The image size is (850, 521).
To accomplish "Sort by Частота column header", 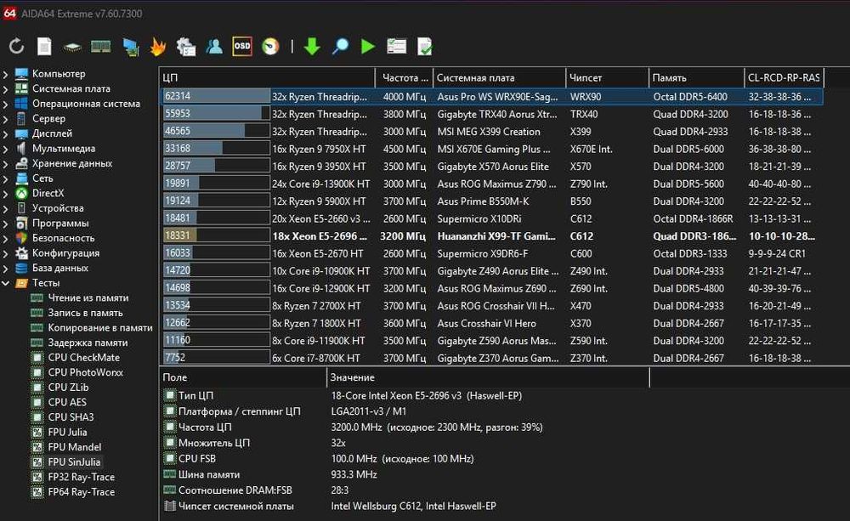I will point(405,77).
